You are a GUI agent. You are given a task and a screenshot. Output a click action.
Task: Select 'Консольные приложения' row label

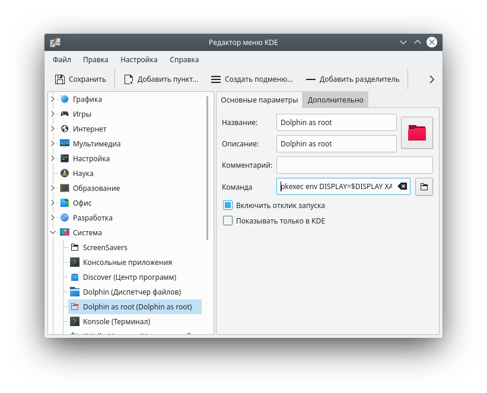pyautogui.click(x=128, y=263)
